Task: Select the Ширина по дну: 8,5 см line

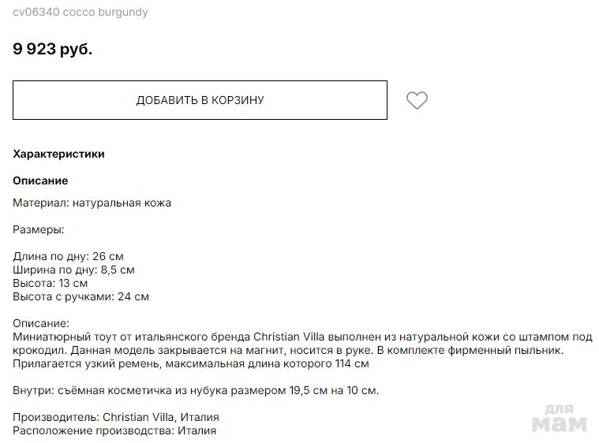Action: point(73,270)
